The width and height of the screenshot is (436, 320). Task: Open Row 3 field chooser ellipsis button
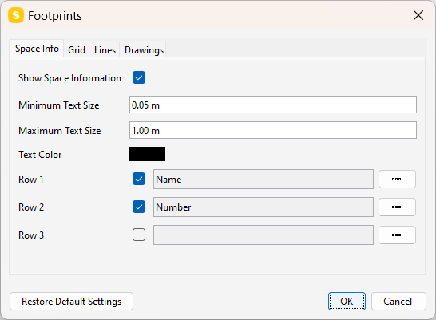coord(397,235)
